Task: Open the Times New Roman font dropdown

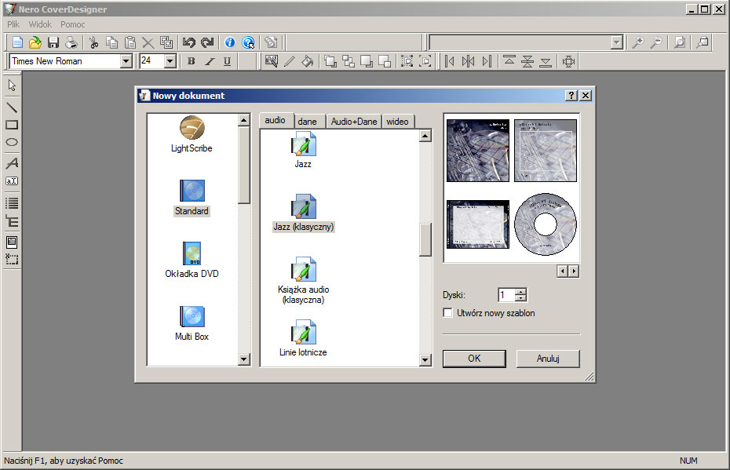Action: tap(126, 61)
